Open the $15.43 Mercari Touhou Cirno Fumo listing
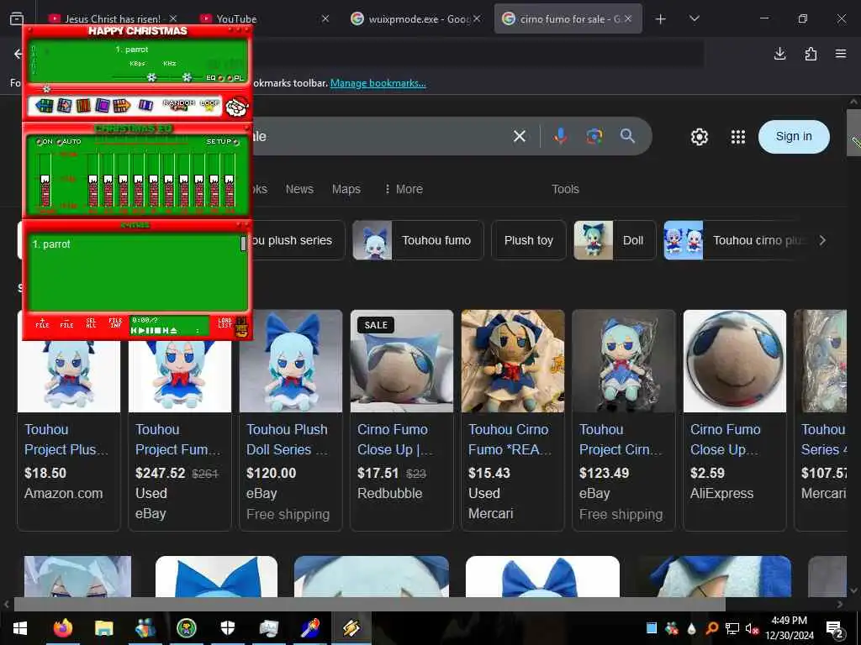This screenshot has height=645, width=861. pos(512,420)
